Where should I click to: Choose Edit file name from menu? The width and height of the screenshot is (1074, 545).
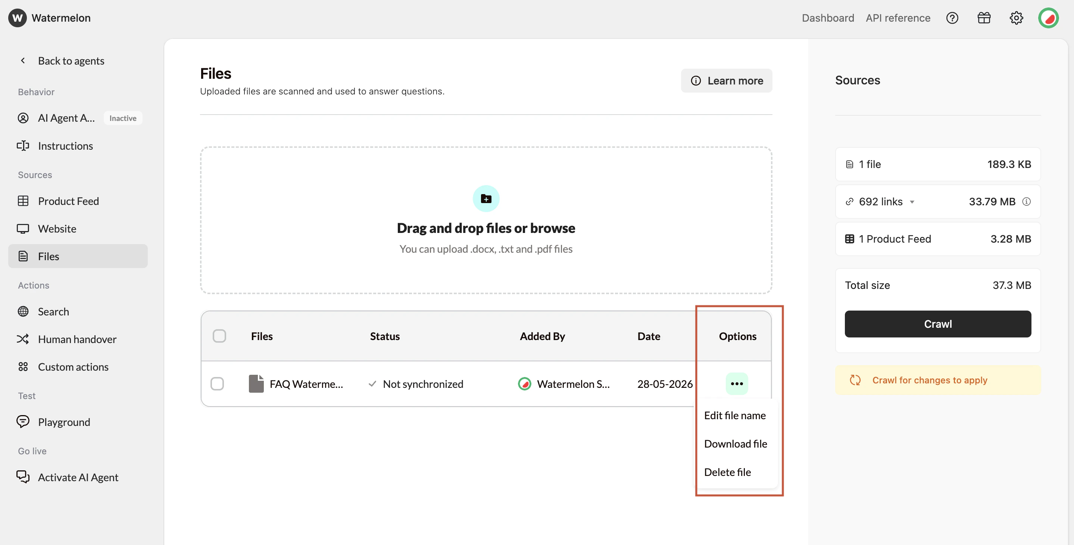coord(735,415)
